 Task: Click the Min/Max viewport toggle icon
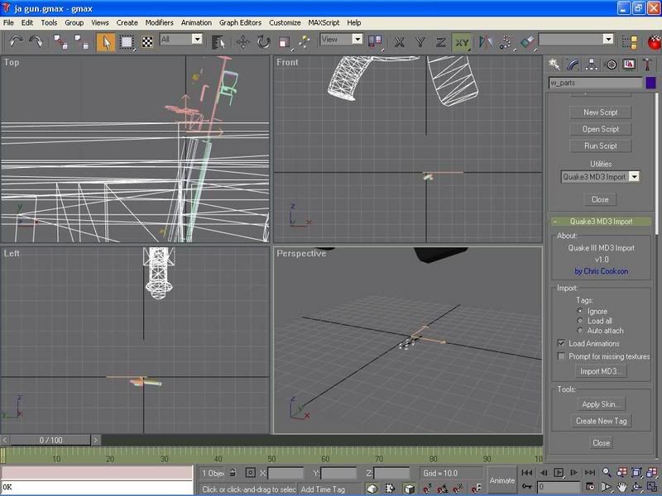pyautogui.click(x=652, y=487)
